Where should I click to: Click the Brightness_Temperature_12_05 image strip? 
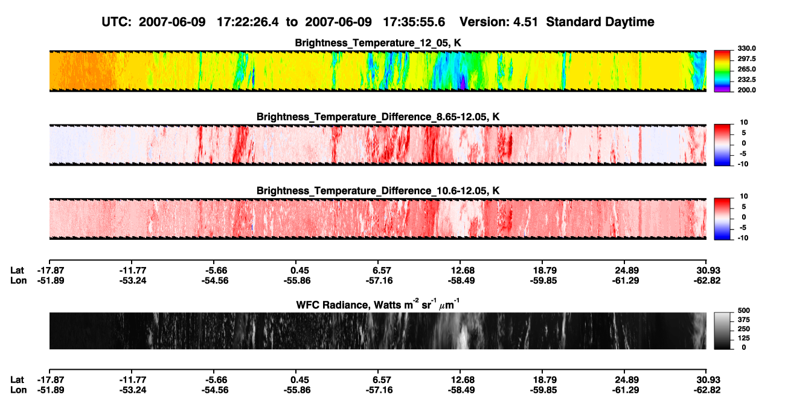[377, 71]
